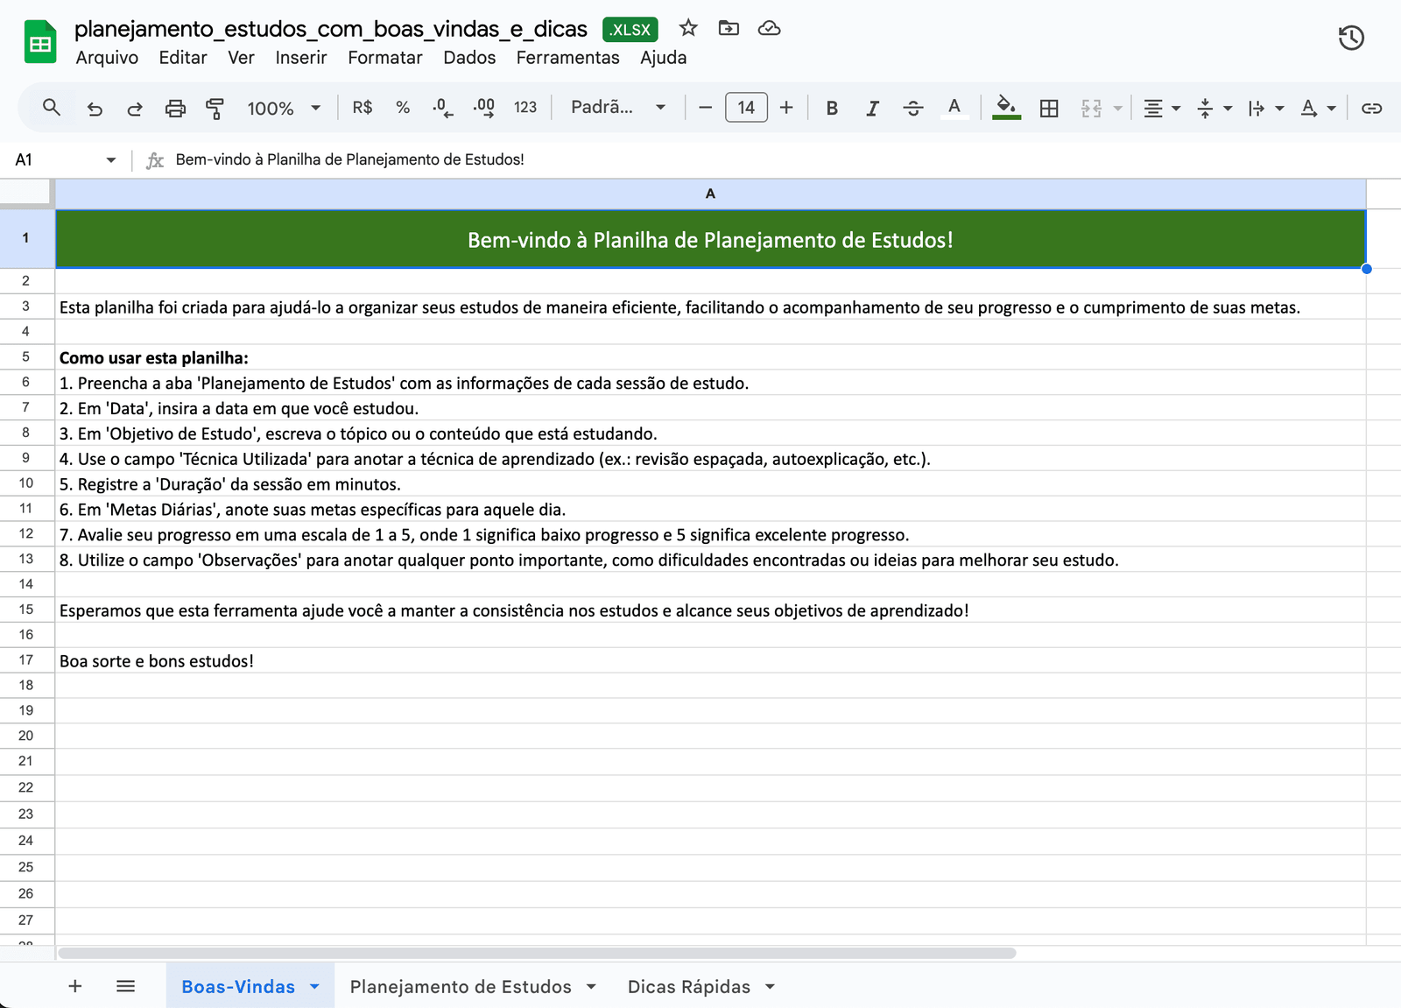
Task: Activate the paint format tool
Action: coord(215,108)
